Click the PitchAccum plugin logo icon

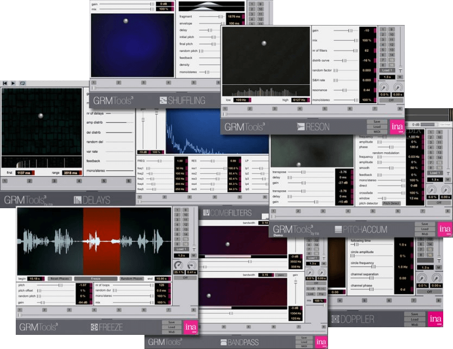[x=338, y=229]
